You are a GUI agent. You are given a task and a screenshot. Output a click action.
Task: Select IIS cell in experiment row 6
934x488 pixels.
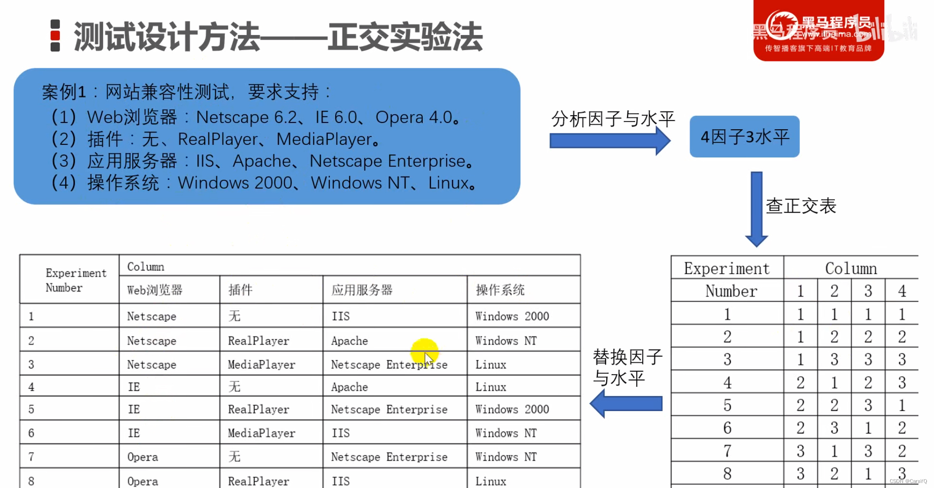[x=395, y=432]
